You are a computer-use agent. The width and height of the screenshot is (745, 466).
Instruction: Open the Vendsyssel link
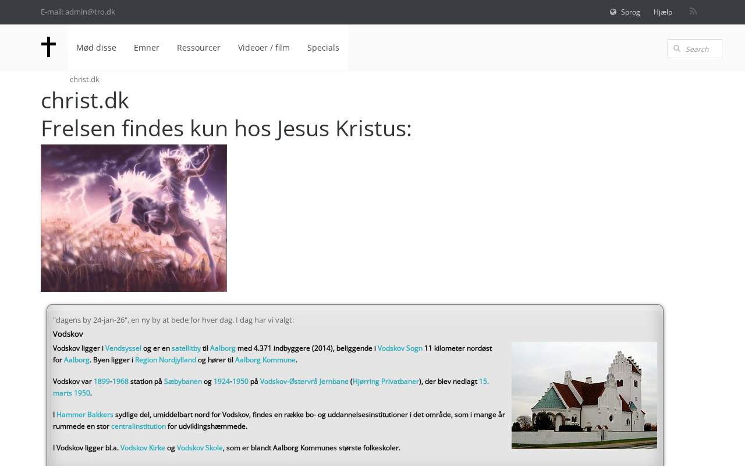coord(123,348)
